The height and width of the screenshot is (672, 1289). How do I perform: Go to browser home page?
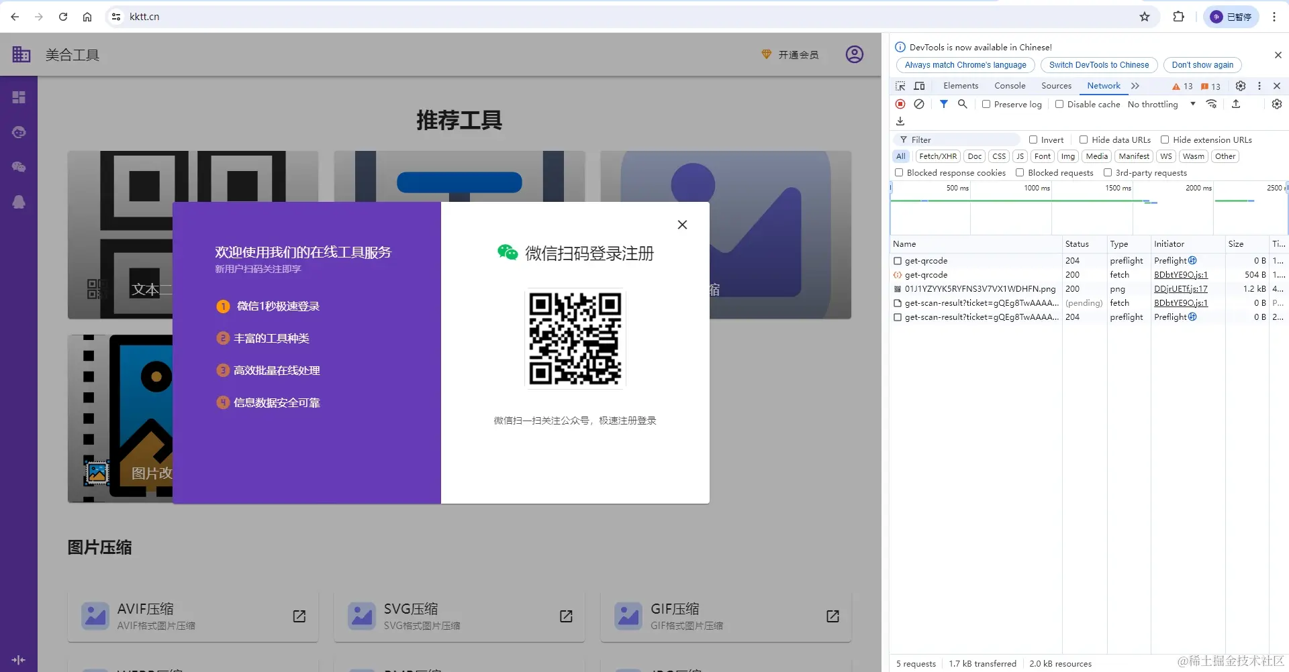click(x=87, y=17)
